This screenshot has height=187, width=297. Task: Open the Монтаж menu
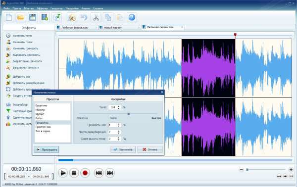(x=29, y=8)
